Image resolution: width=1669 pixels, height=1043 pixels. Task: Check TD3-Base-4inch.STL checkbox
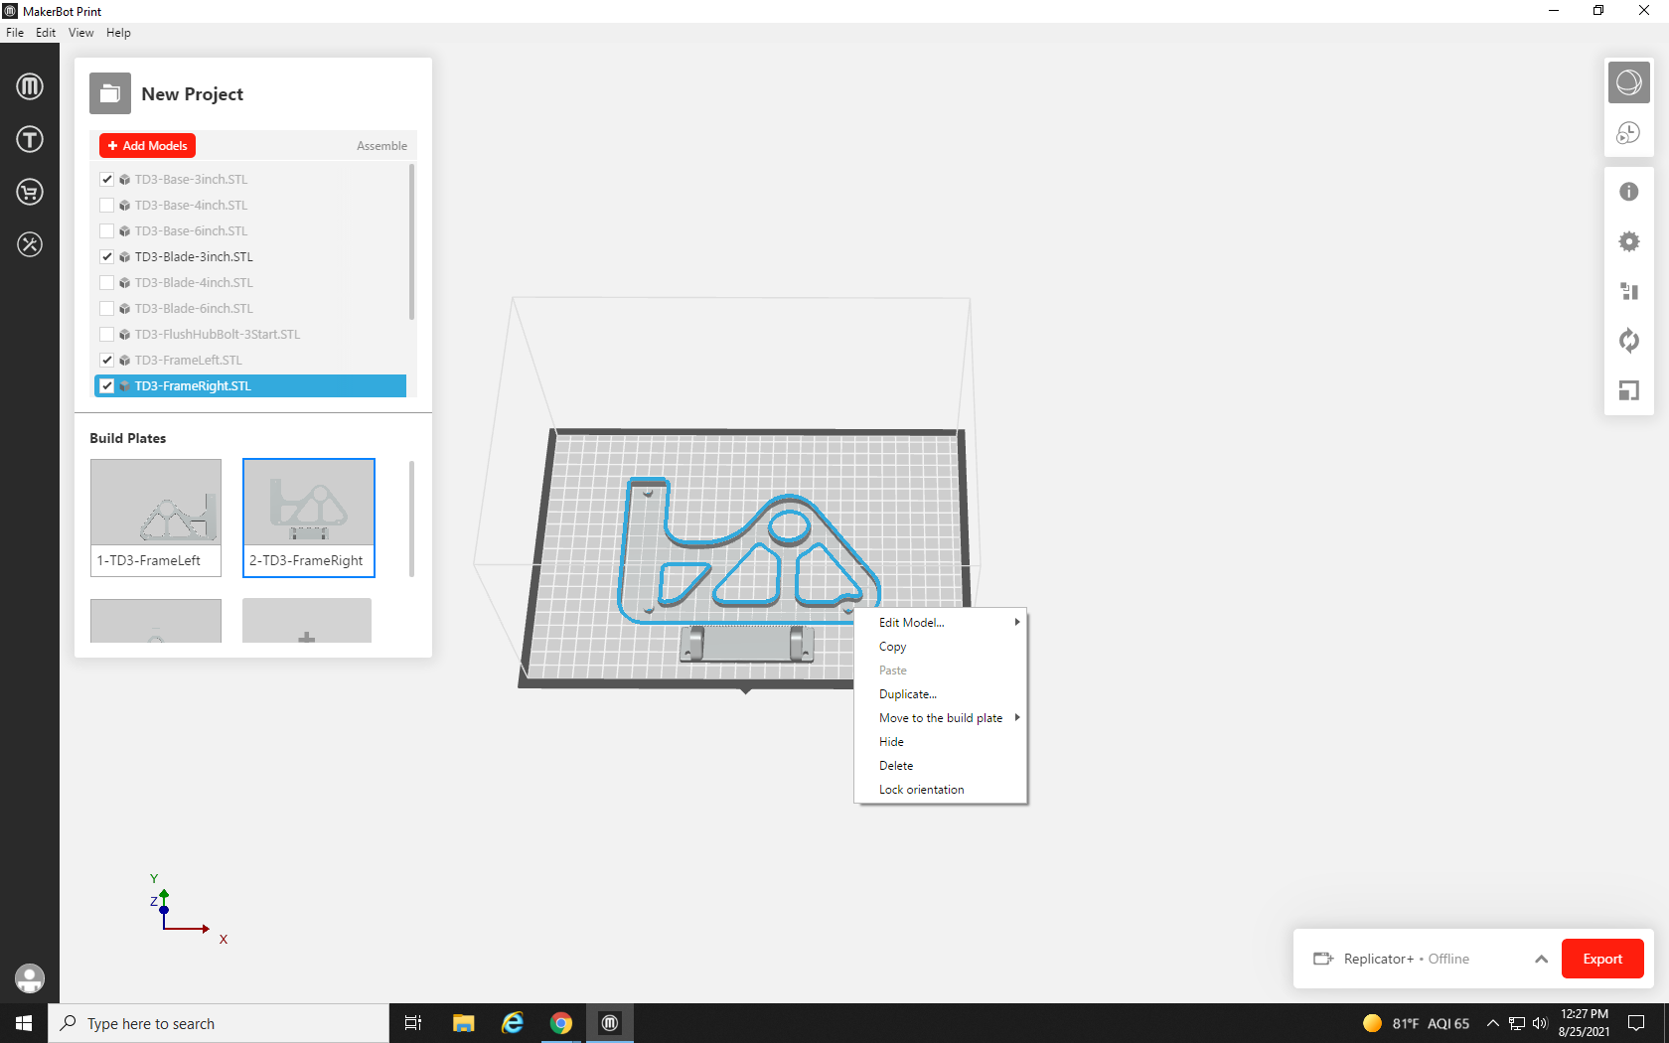tap(106, 206)
